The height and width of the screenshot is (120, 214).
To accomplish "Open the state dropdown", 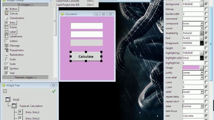I will 202,106.
